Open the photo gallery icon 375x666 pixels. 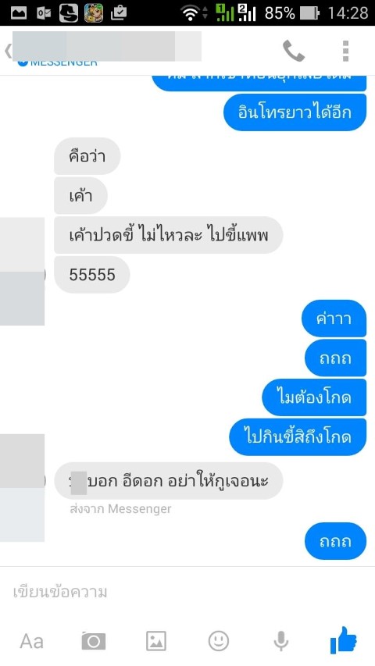pyautogui.click(x=156, y=641)
